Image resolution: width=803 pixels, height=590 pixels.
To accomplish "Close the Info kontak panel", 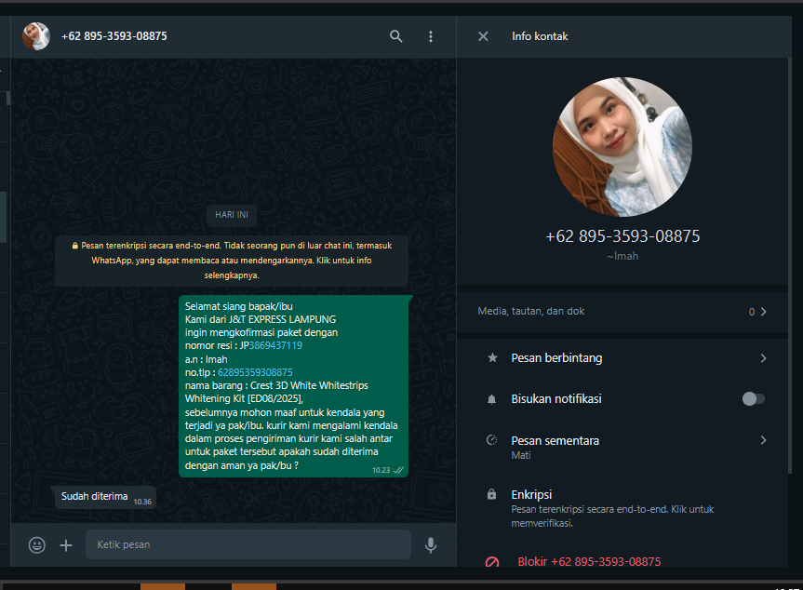I will point(483,36).
